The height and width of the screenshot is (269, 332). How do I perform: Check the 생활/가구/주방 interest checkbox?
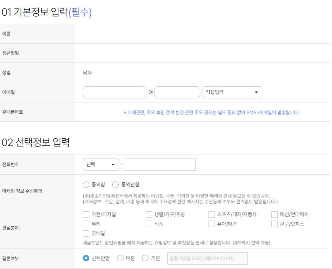click(x=148, y=214)
